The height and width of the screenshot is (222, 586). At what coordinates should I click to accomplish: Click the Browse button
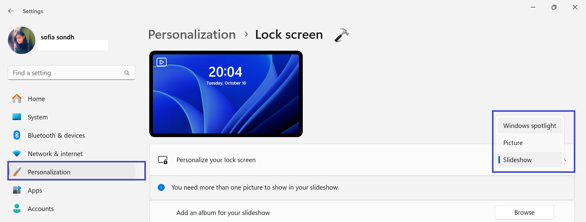[524, 213]
